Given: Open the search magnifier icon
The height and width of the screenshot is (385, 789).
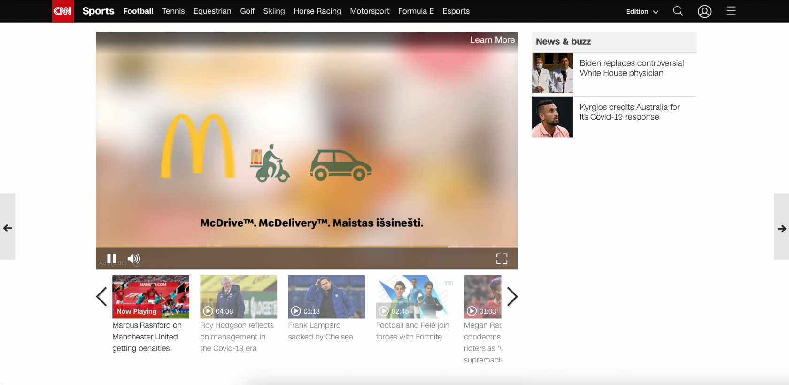Looking at the screenshot, I should coord(678,11).
